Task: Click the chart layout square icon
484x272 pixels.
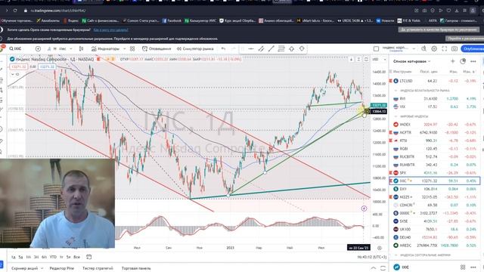Action: pos(376,48)
